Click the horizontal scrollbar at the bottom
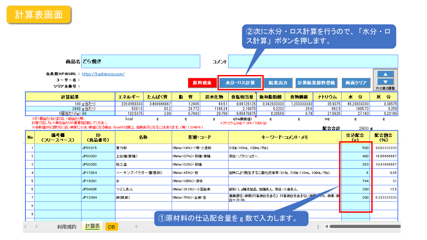427x240 pixels. coord(365,227)
